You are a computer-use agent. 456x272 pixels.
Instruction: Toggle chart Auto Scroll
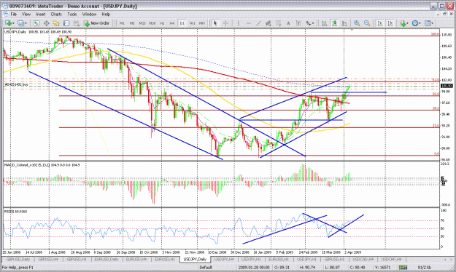click(380, 23)
